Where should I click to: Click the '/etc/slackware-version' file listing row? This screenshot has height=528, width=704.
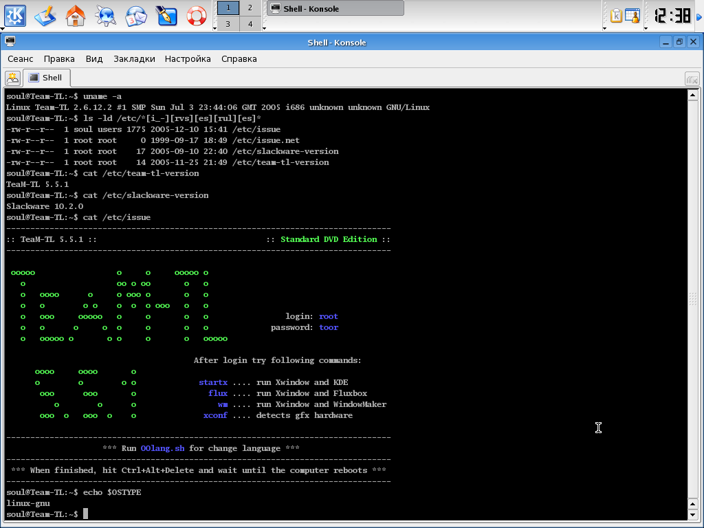coord(173,151)
